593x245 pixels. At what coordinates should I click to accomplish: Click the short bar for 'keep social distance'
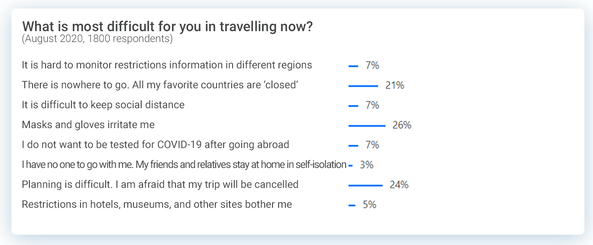coord(353,106)
